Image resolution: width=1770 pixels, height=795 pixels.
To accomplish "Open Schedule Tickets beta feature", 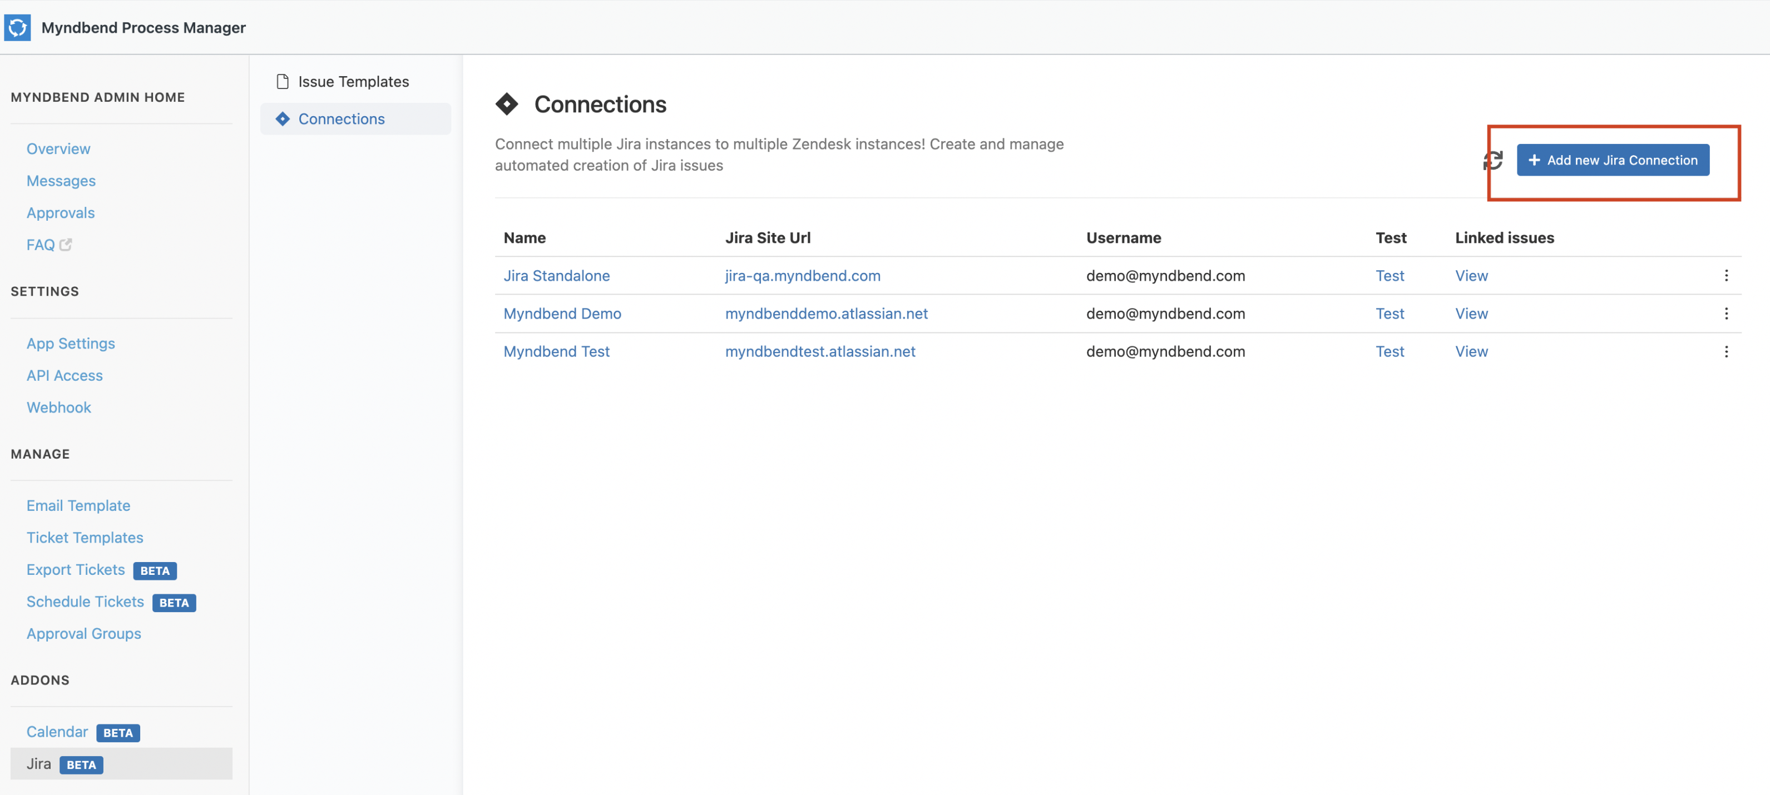I will [x=85, y=602].
